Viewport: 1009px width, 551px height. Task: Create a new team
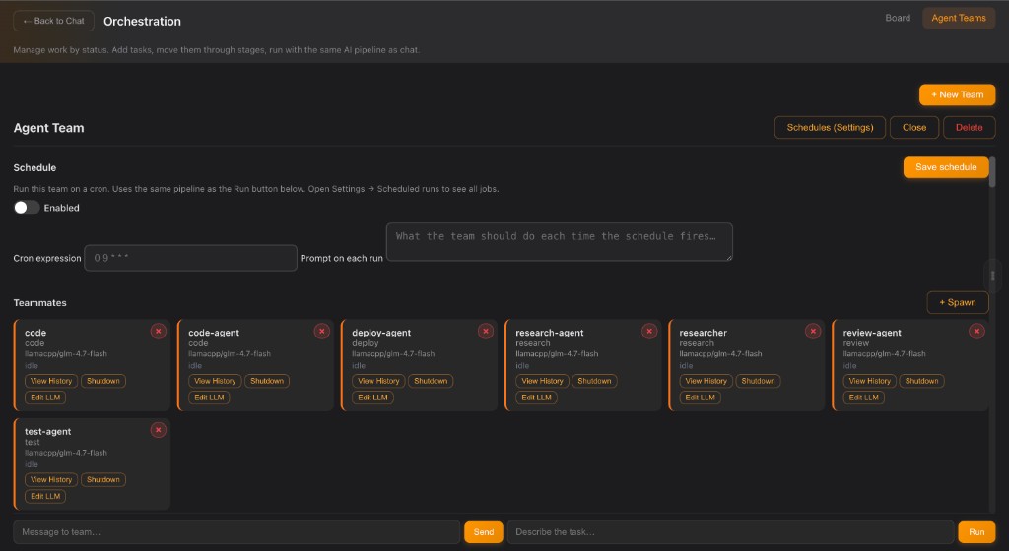click(958, 94)
